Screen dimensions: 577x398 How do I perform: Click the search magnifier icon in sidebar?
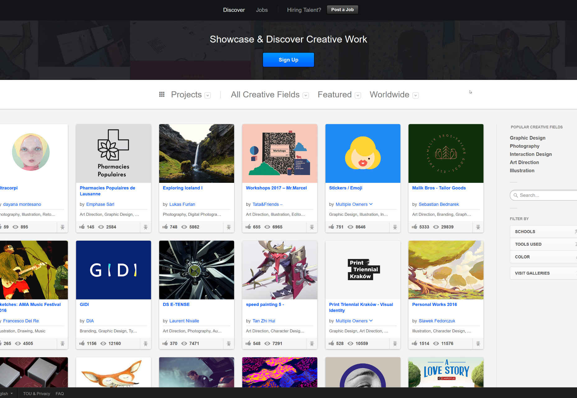[x=516, y=195]
